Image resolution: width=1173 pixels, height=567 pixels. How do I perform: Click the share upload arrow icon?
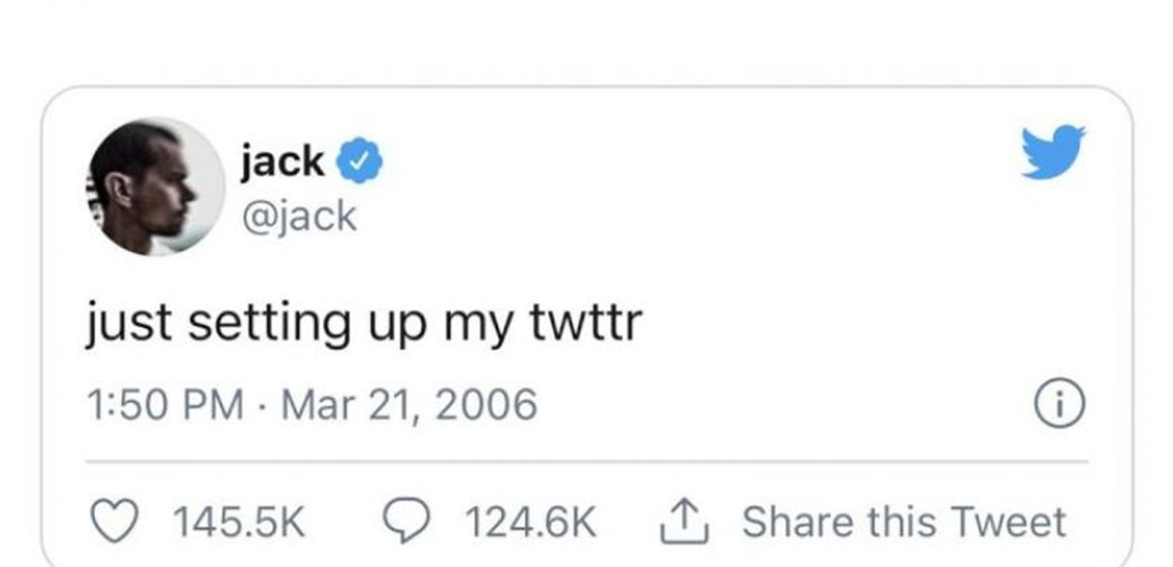685,522
